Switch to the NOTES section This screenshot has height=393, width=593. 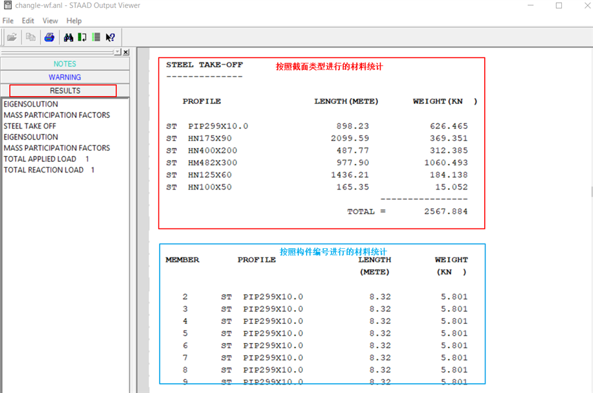65,64
